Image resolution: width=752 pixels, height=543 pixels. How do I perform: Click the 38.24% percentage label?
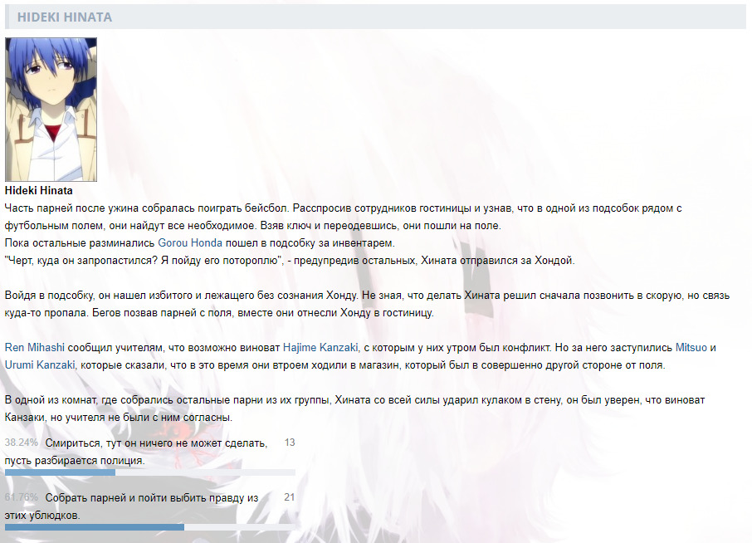22,443
